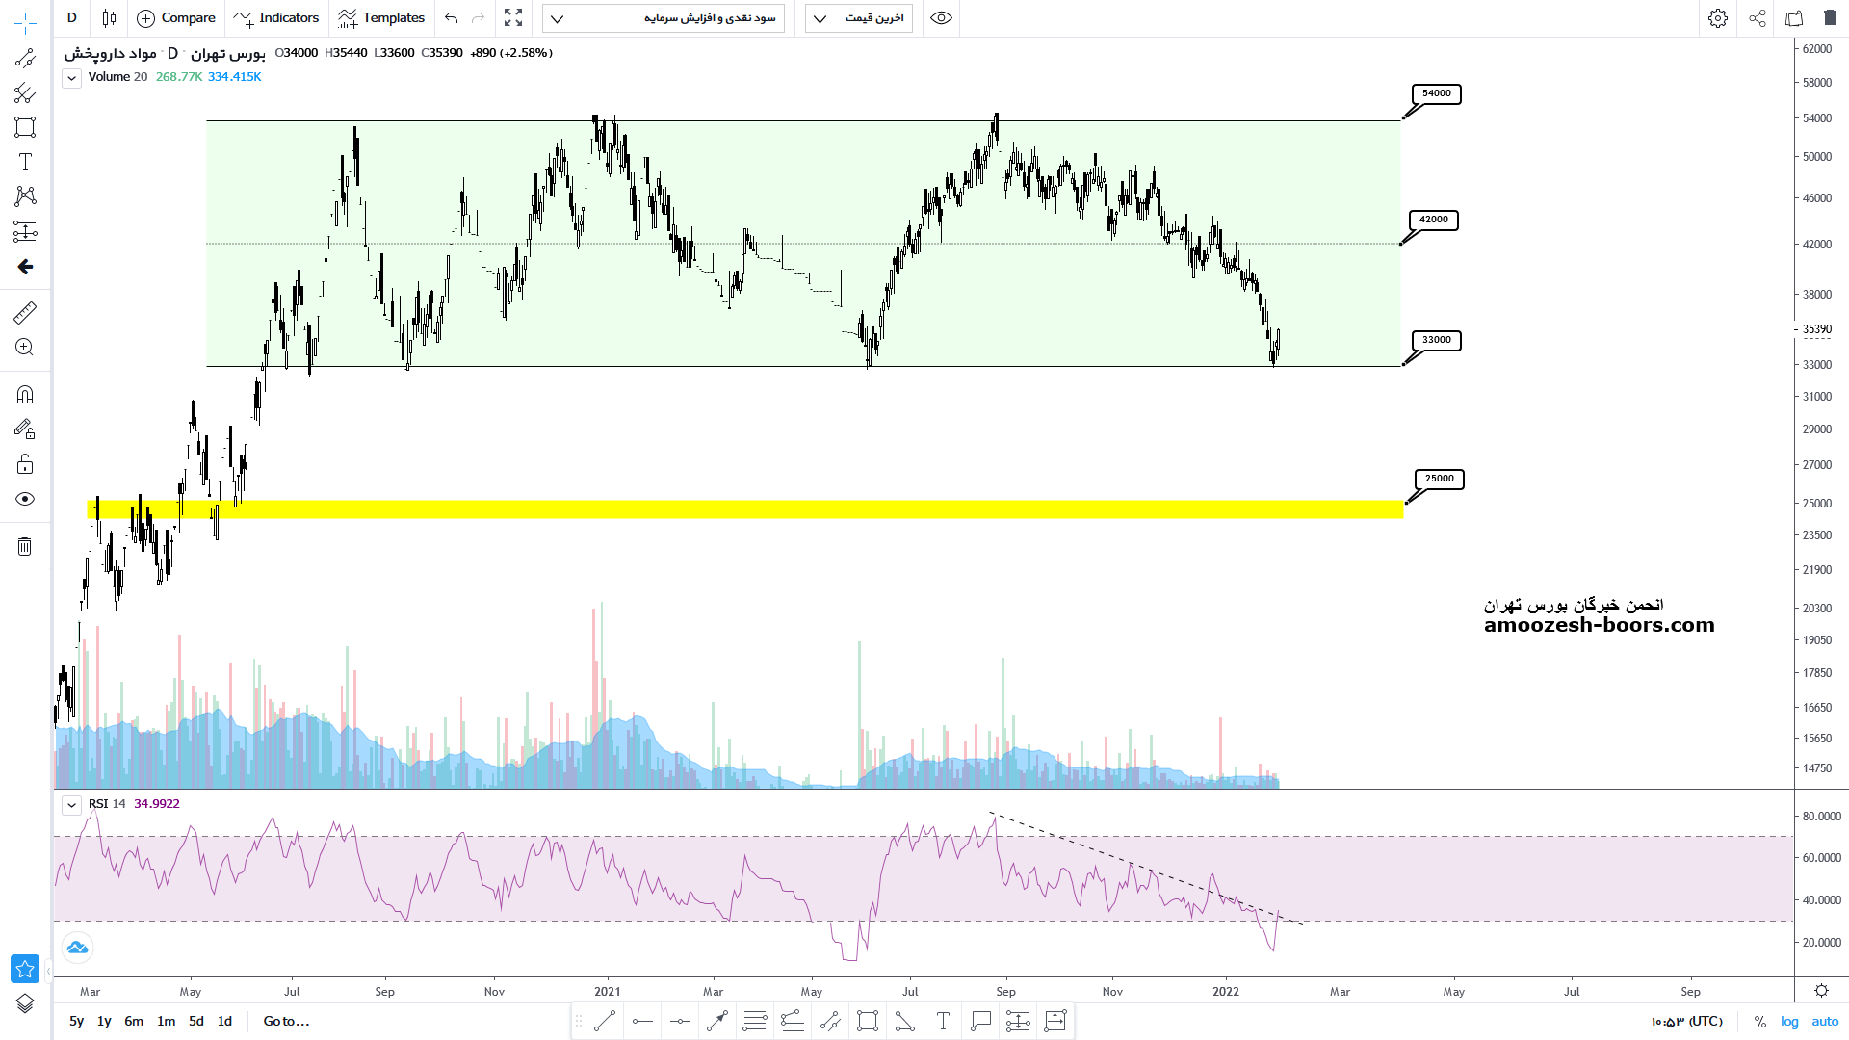The height and width of the screenshot is (1040, 1849).
Task: Click the trash bin remove drawings icon
Action: pos(25,547)
